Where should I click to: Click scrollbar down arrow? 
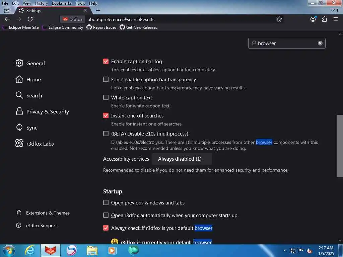340,241
